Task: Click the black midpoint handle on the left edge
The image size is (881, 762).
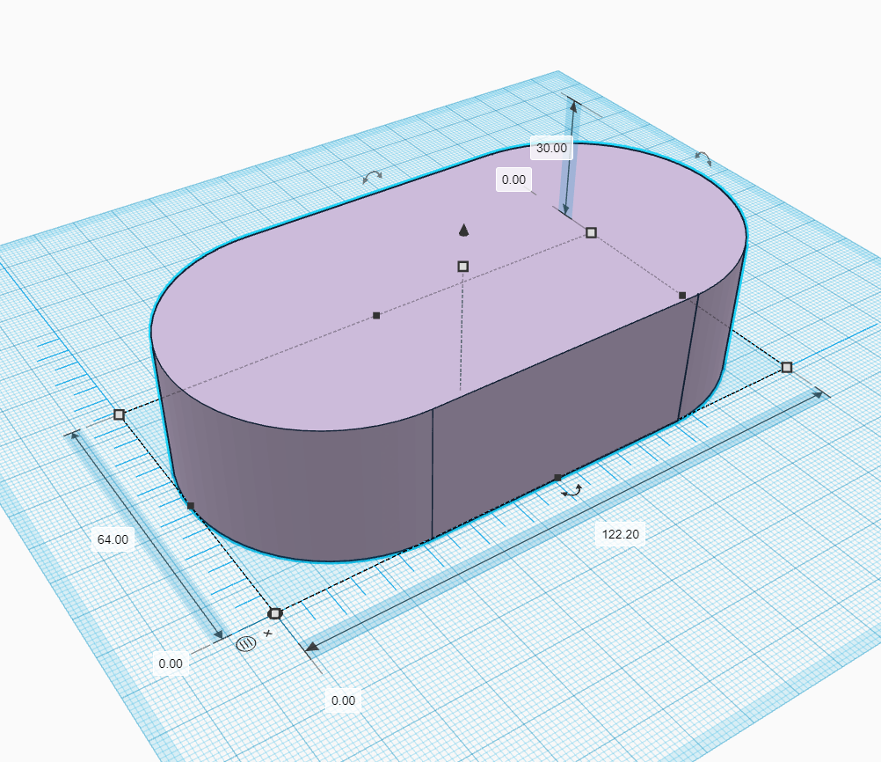Action: click(189, 503)
